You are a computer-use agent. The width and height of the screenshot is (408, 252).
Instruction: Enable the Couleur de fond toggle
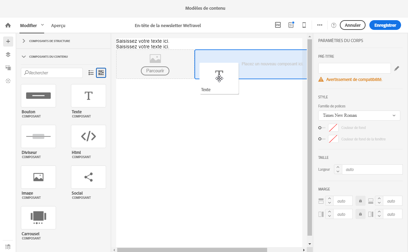pos(322,128)
